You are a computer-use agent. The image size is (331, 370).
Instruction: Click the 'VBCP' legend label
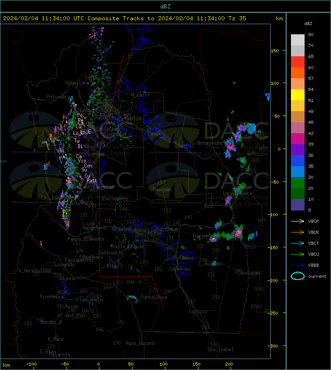pos(313,221)
